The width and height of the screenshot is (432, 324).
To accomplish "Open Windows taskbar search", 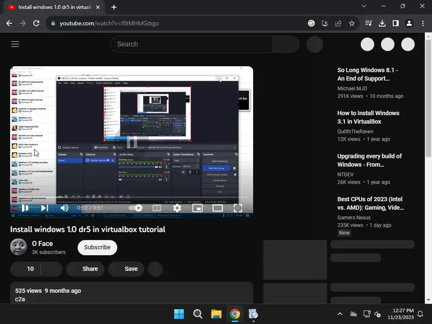I will (197, 314).
